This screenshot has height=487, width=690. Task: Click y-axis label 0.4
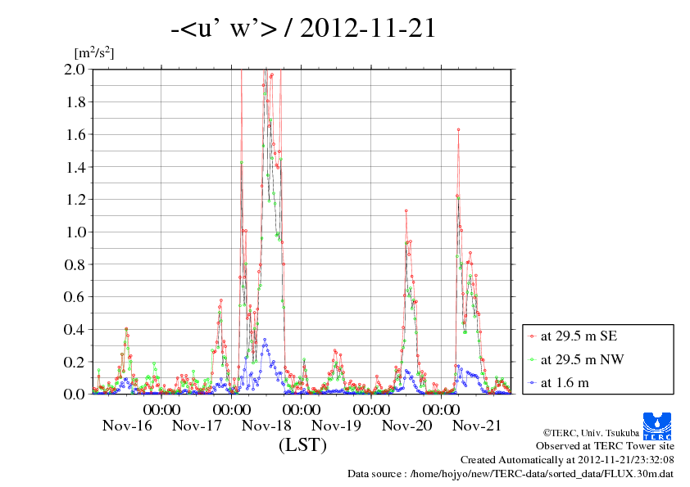pyautogui.click(x=75, y=329)
